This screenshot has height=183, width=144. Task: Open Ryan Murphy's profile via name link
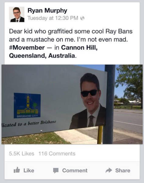(x=47, y=10)
